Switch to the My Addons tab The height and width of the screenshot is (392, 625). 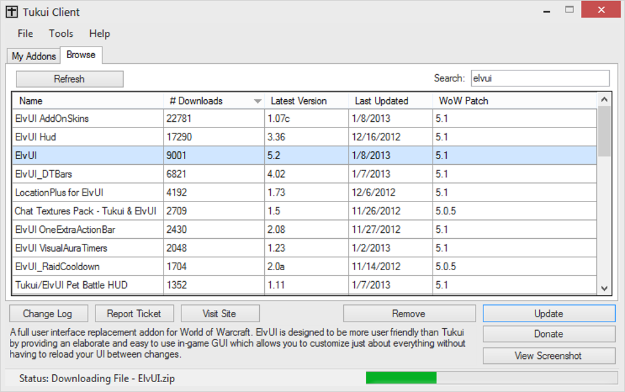[x=34, y=56]
